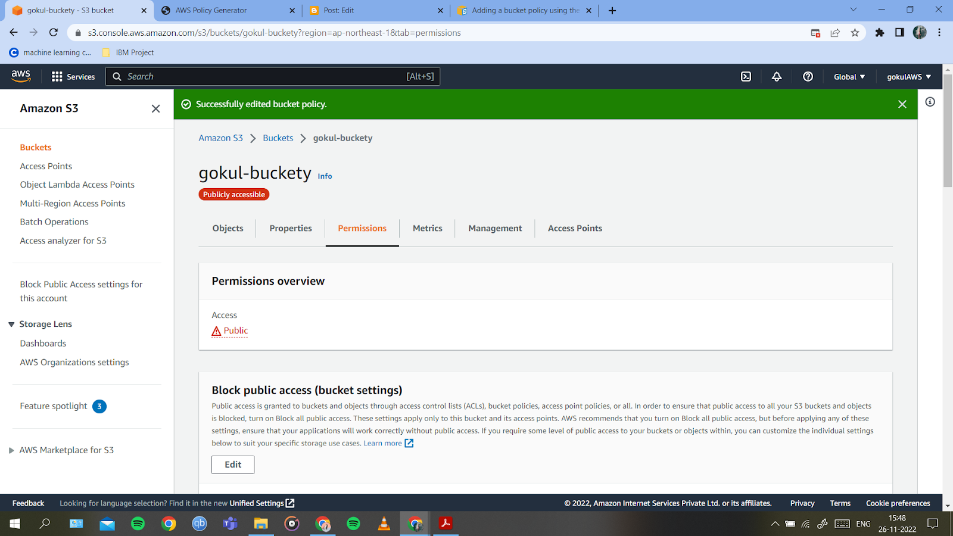
Task: Open the Chrome extensions puzzle icon
Action: 880,33
